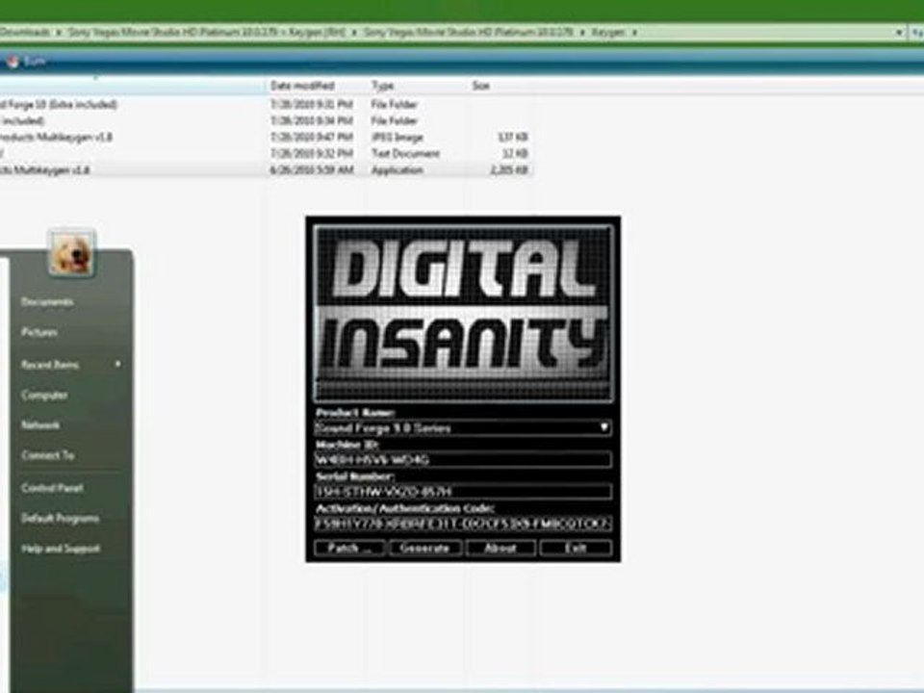924x693 pixels.
Task: Go to the Keygen [RH] folder breadcrumb segment
Action: tap(206, 33)
